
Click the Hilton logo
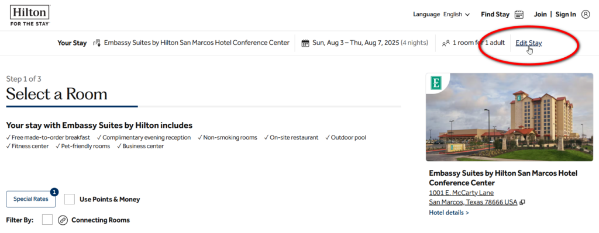[x=30, y=15]
